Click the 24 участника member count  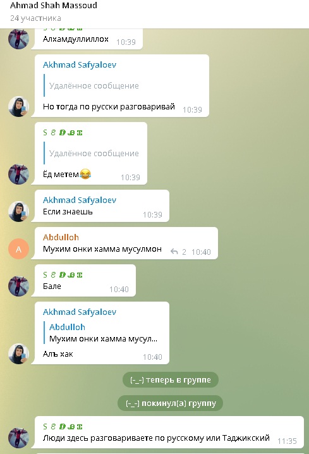click(35, 18)
